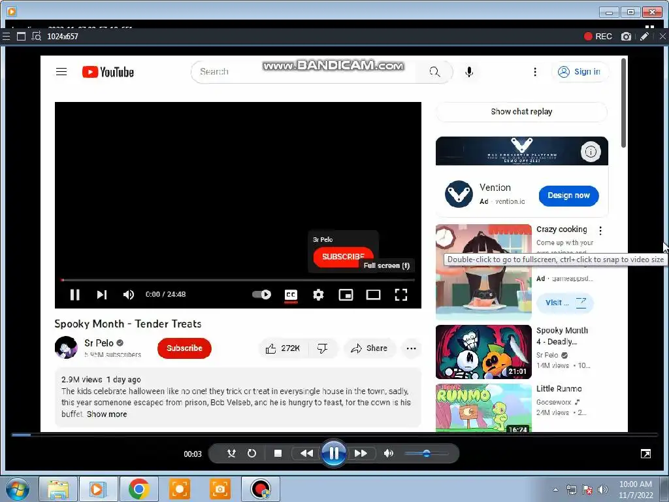Start voice search with the microphone icon

coord(469,72)
